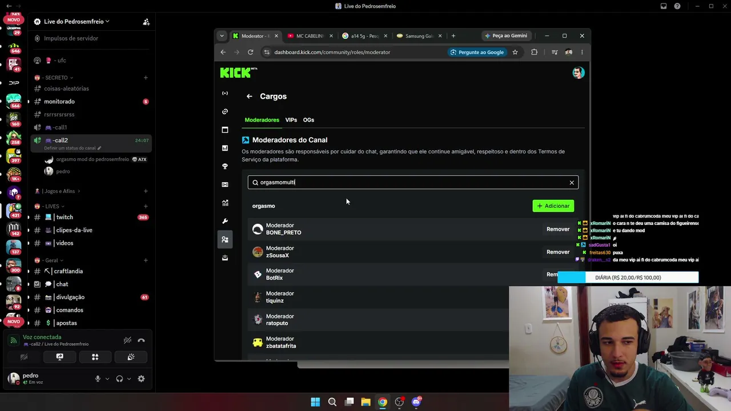This screenshot has width=731, height=411.
Task: Open the Chrome three-dot menu
Action: pyautogui.click(x=582, y=52)
